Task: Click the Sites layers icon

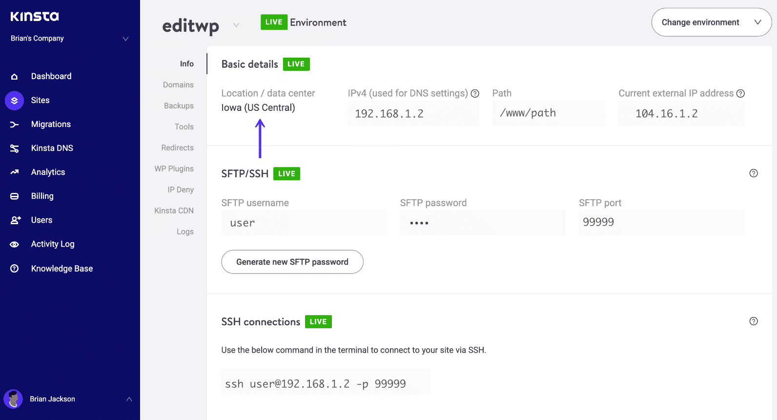Action: [15, 101]
